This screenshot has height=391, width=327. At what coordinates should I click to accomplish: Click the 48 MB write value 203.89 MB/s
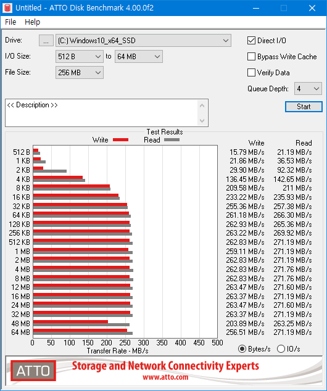[245, 324]
